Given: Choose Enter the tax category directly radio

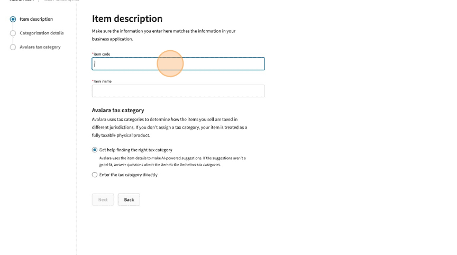Looking at the screenshot, I should 95,175.
